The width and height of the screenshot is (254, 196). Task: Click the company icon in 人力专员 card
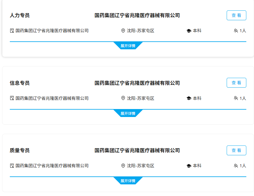(x=12, y=31)
